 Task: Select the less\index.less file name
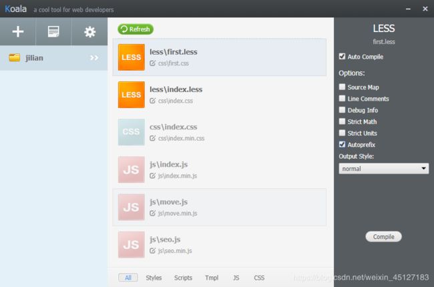pos(176,89)
